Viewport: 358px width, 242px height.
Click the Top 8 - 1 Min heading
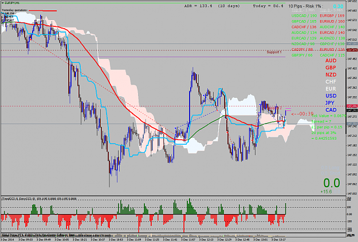click(x=303, y=10)
